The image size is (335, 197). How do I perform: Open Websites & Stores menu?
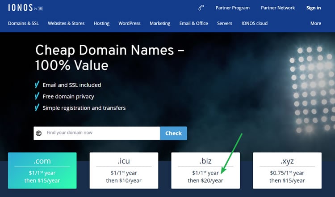(66, 23)
